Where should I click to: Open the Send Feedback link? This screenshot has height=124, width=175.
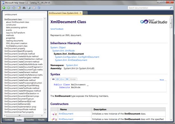point(57,29)
